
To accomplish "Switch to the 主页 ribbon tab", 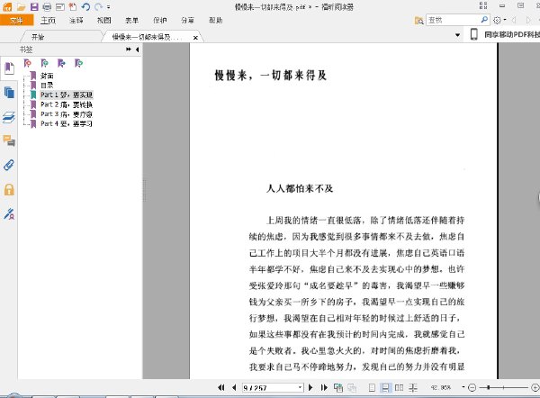I will pyautogui.click(x=48, y=21).
